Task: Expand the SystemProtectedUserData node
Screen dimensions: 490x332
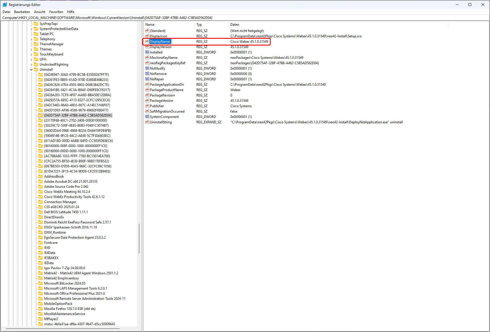Action: pos(31,29)
